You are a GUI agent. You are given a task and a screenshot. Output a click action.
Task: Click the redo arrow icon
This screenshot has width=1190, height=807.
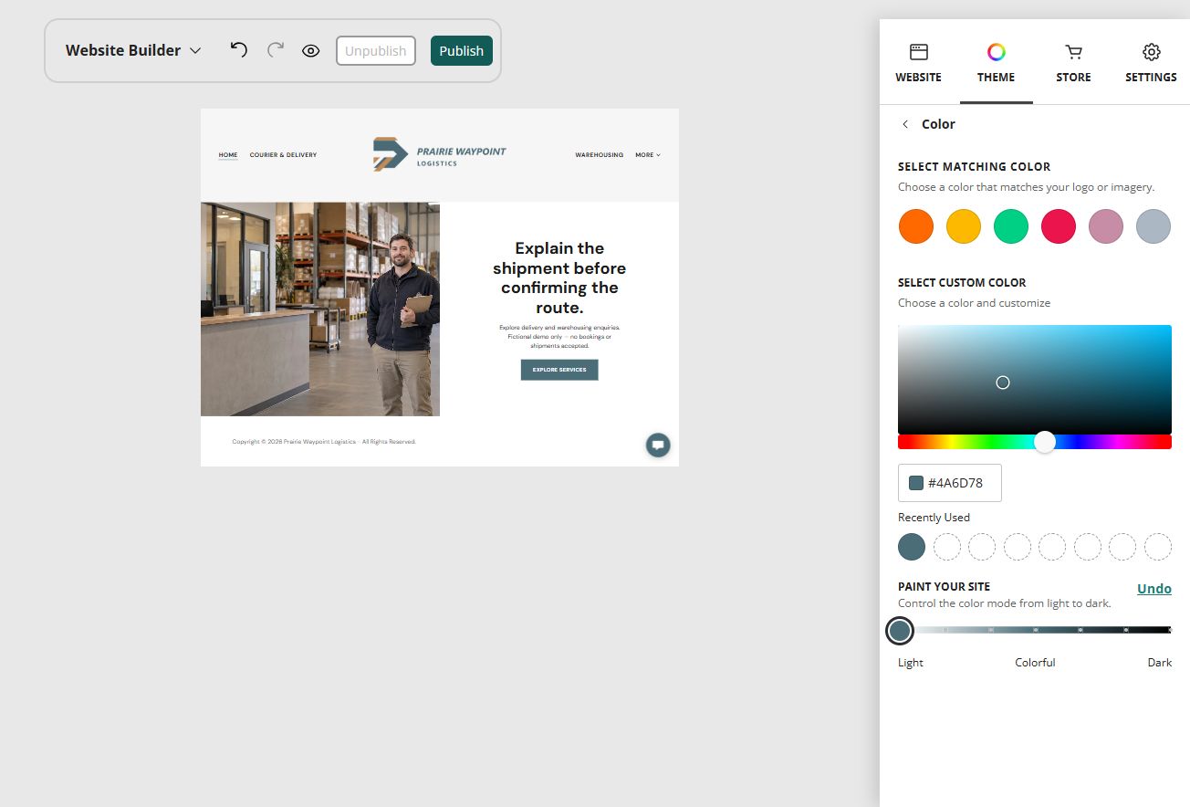pos(275,49)
